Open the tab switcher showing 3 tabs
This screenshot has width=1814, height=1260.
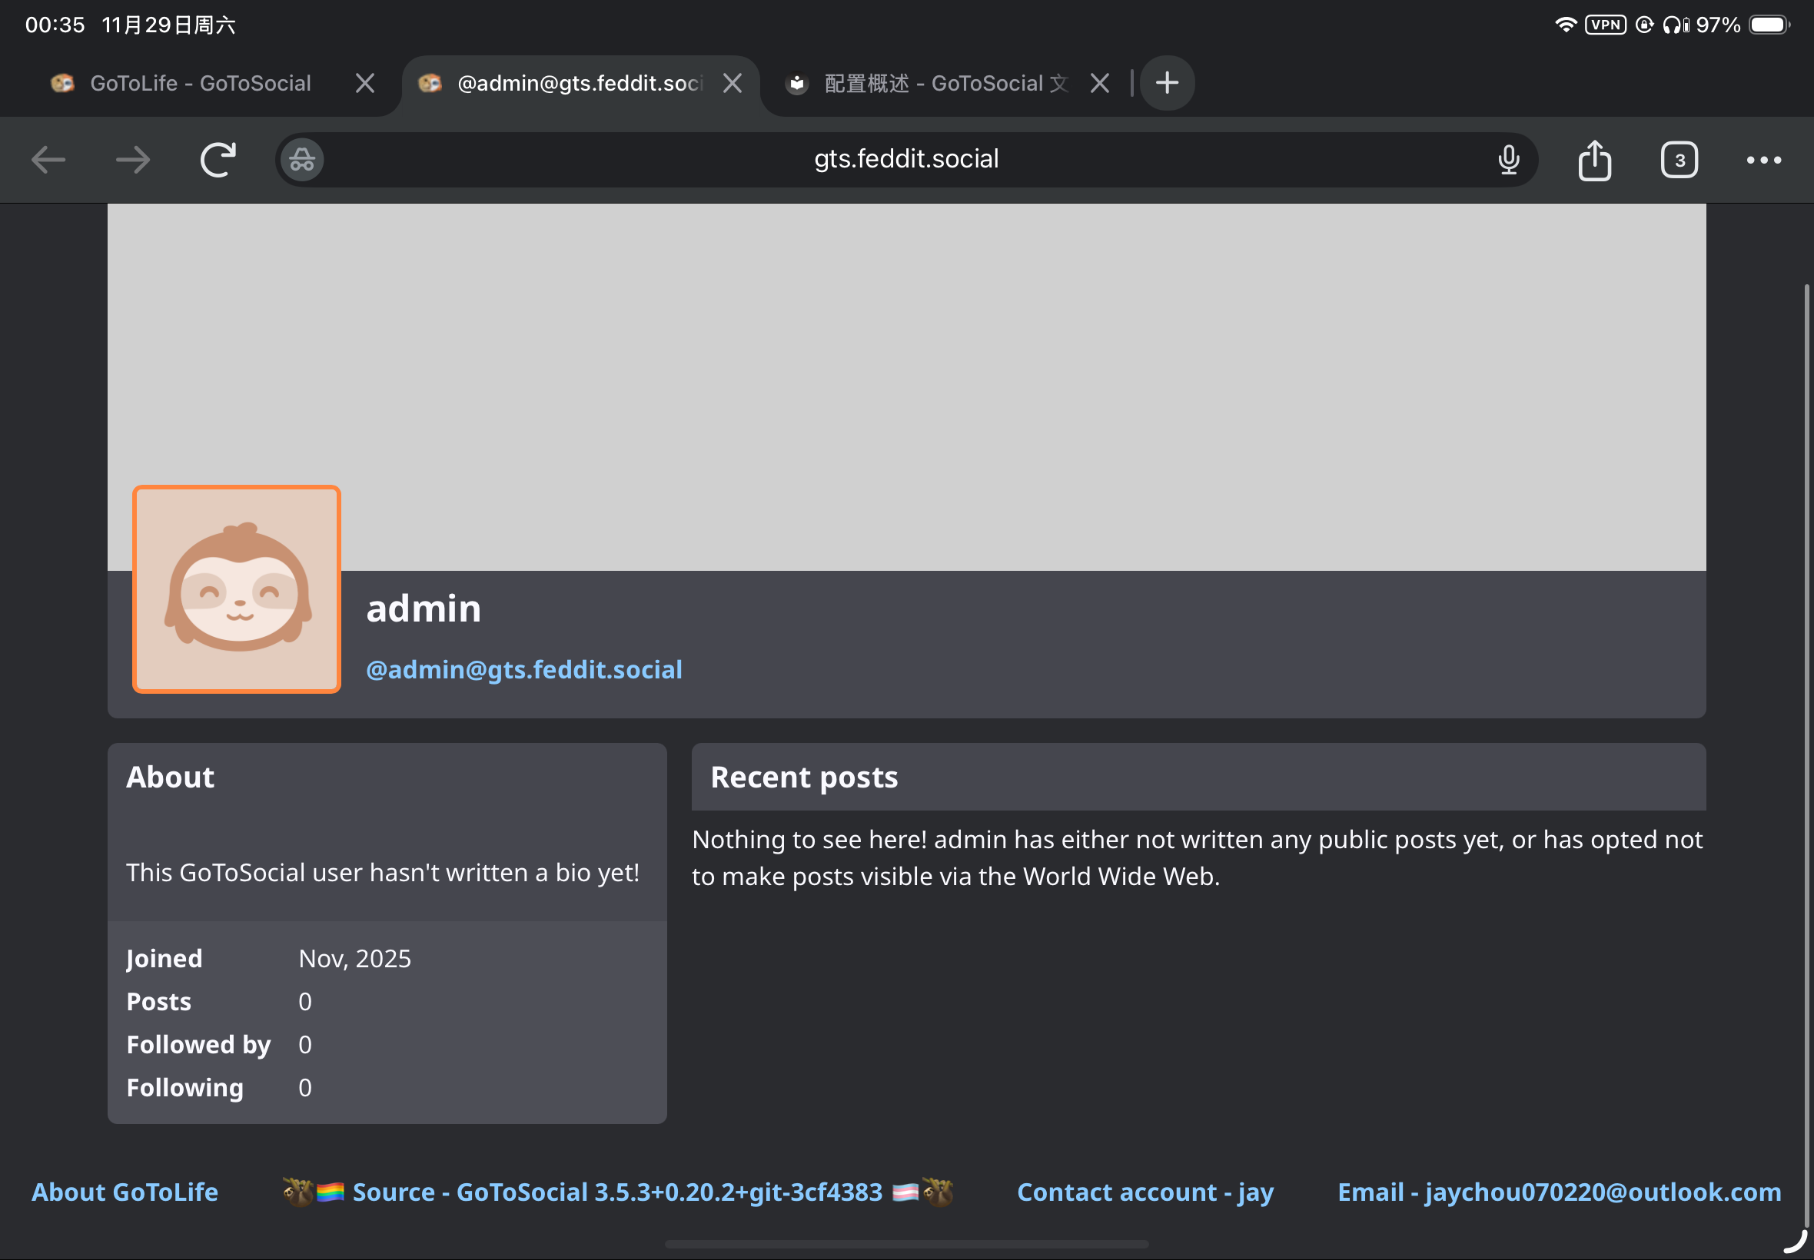1679,161
